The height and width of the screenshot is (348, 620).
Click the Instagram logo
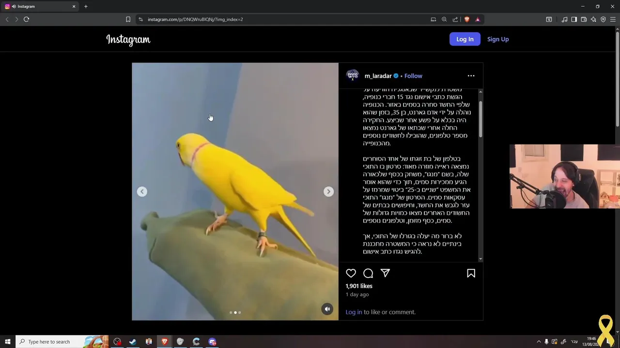pyautogui.click(x=128, y=40)
